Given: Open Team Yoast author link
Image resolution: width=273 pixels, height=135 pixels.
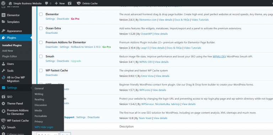Looking at the screenshot, I should coord(145,118).
